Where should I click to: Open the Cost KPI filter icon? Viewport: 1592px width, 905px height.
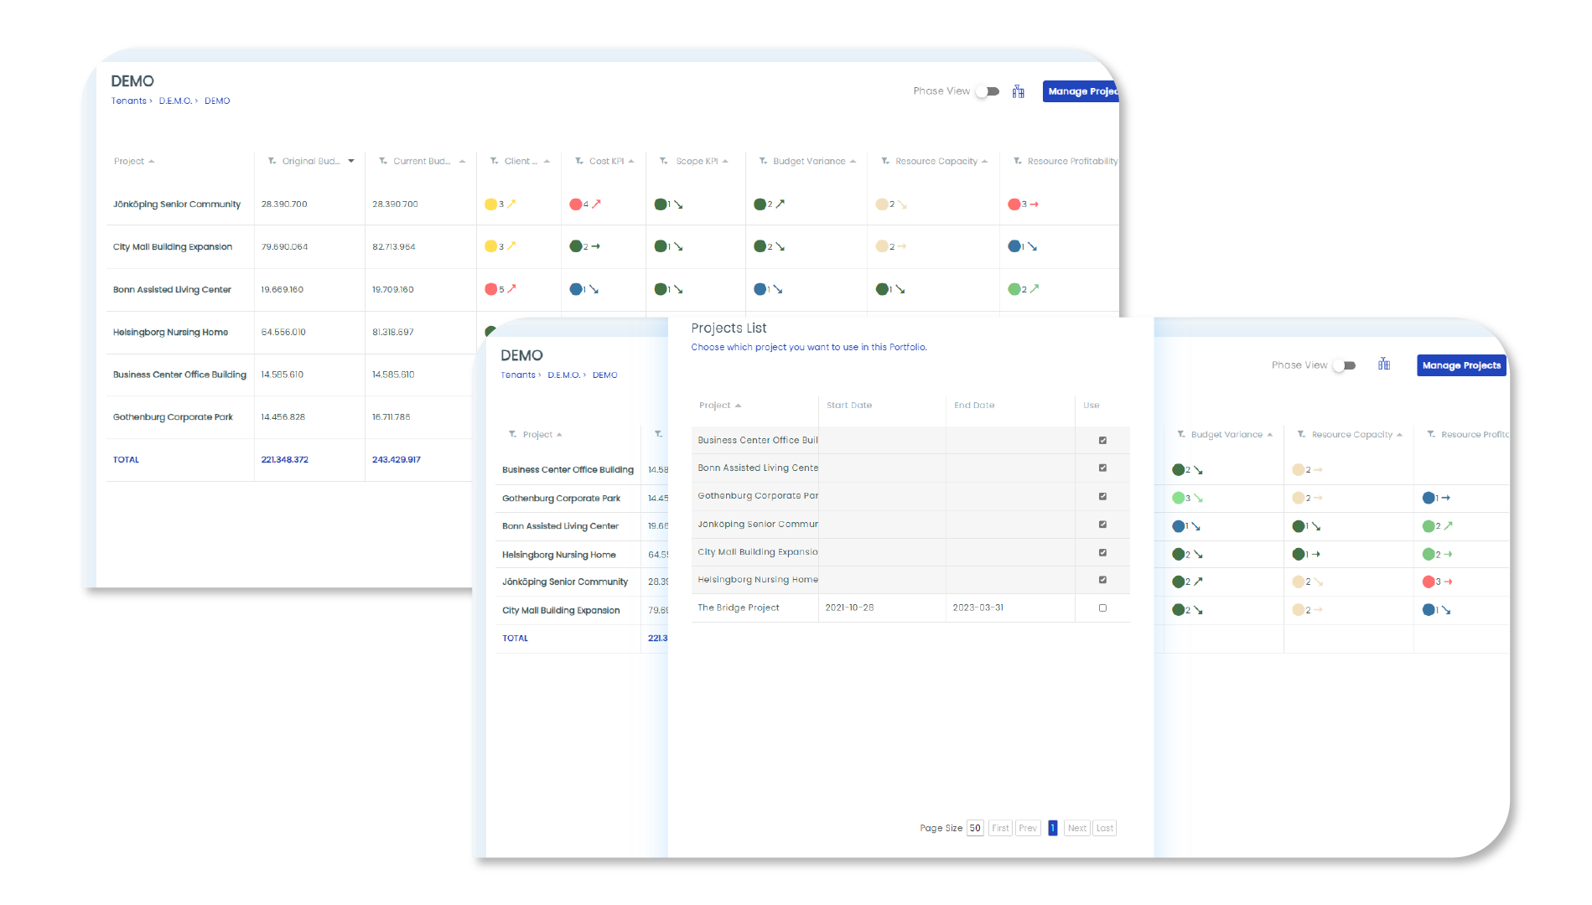click(579, 161)
